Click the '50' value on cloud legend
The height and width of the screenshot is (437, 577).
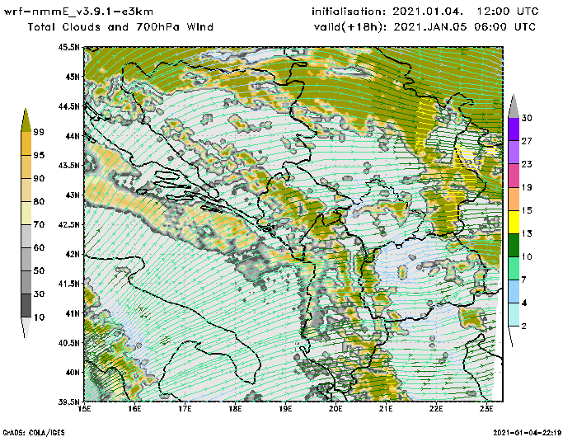(x=39, y=270)
